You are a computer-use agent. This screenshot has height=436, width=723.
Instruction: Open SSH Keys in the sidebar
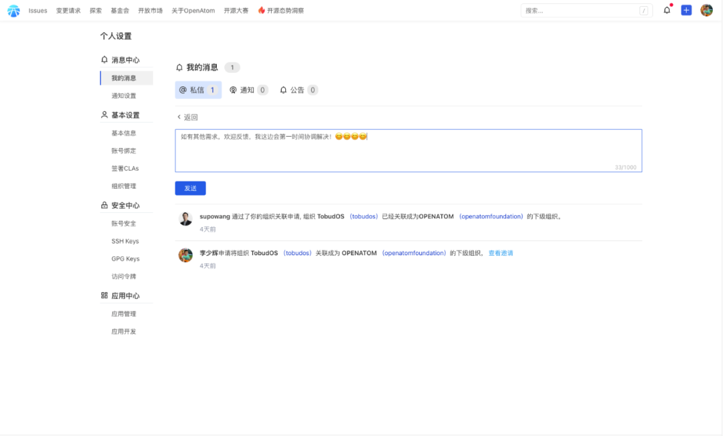125,241
